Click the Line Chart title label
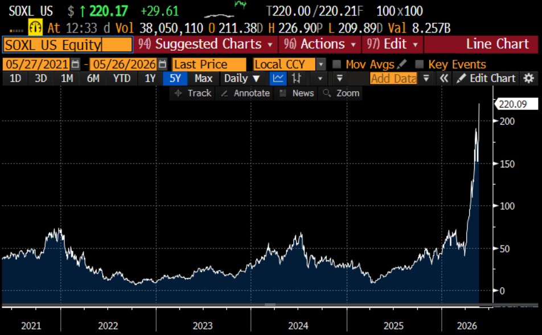Viewport: 542px width, 335px height. tap(497, 44)
